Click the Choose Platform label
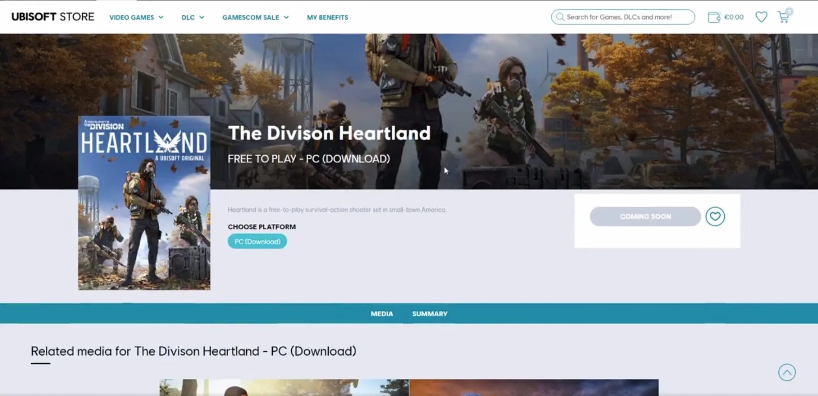This screenshot has height=396, width=818. coord(262,227)
